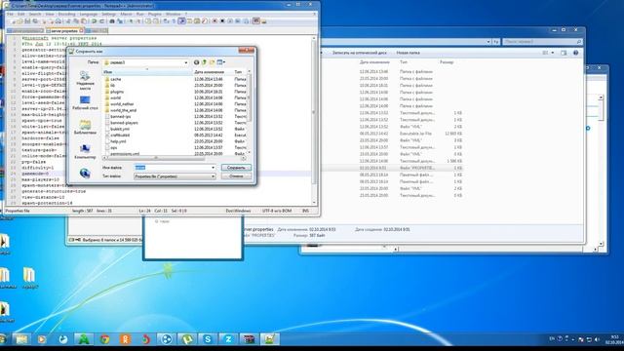This screenshot has width=624, height=351.
Task: Expand the file name (Имя файла) dropdown arrow
Action: coord(213,168)
